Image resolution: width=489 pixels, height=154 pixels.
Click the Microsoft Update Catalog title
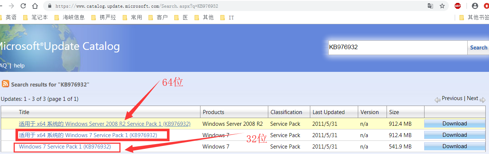tap(60, 47)
